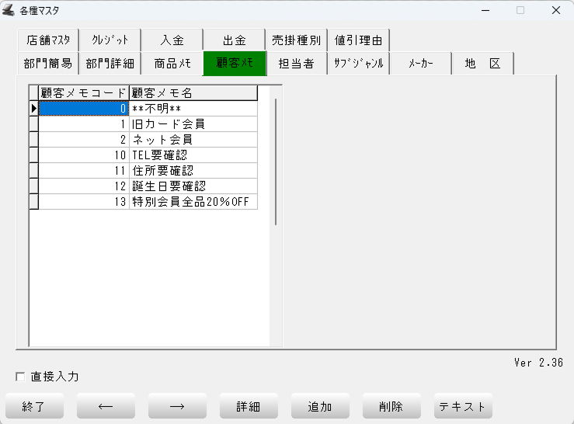
Task: Click the 削除 button
Action: click(391, 406)
